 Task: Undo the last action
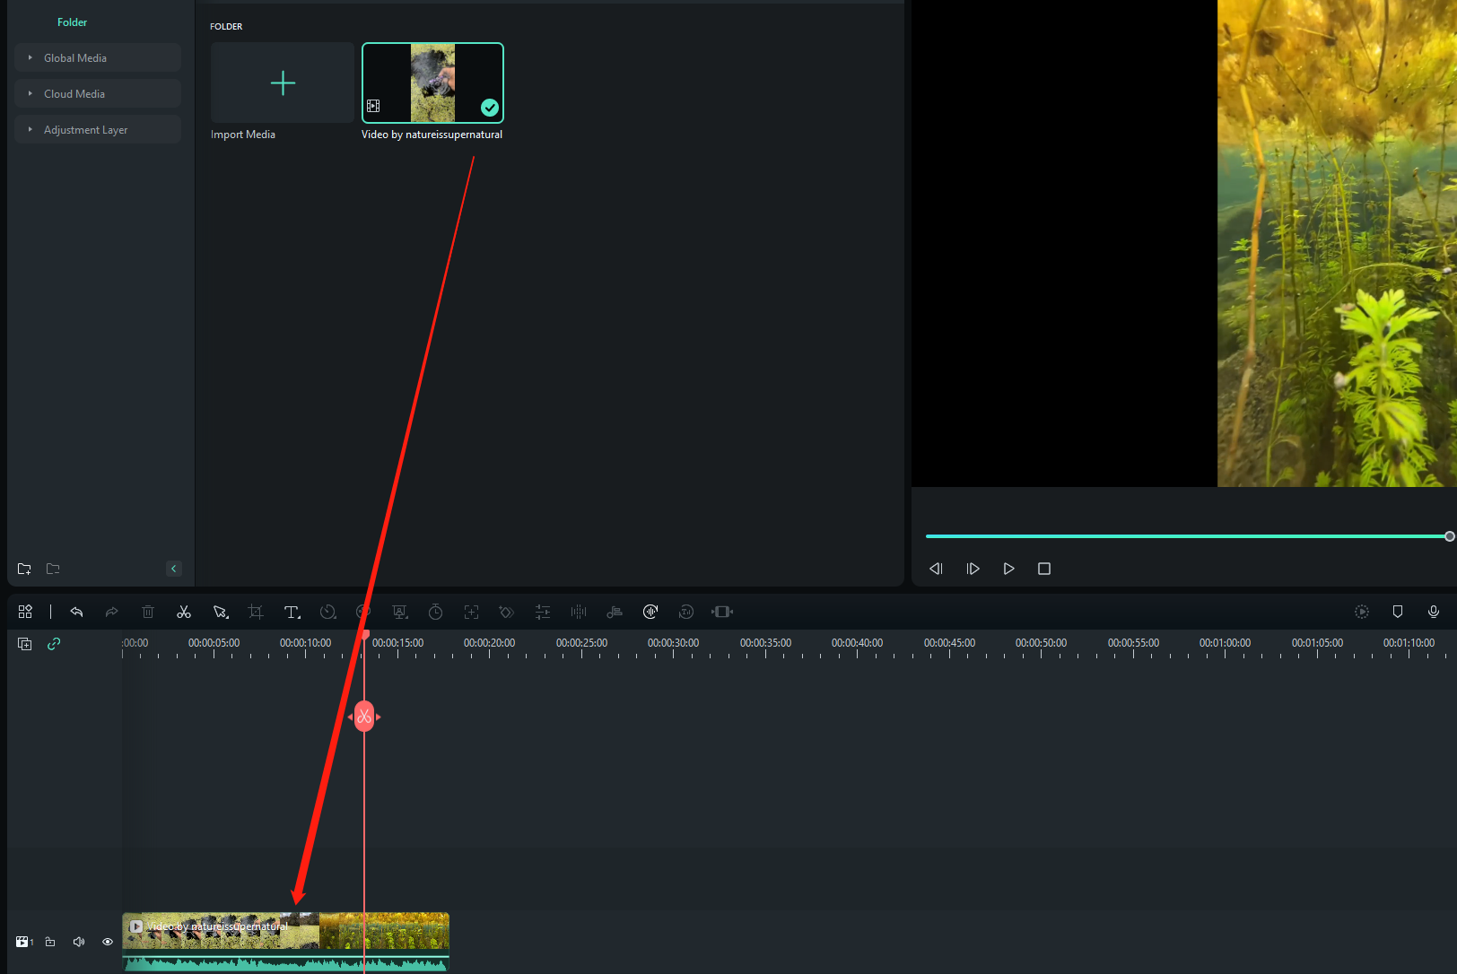click(x=76, y=612)
